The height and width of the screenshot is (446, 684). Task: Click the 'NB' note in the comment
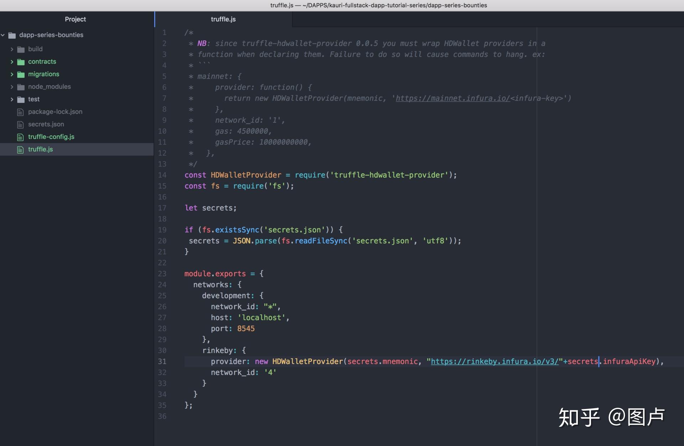point(202,43)
